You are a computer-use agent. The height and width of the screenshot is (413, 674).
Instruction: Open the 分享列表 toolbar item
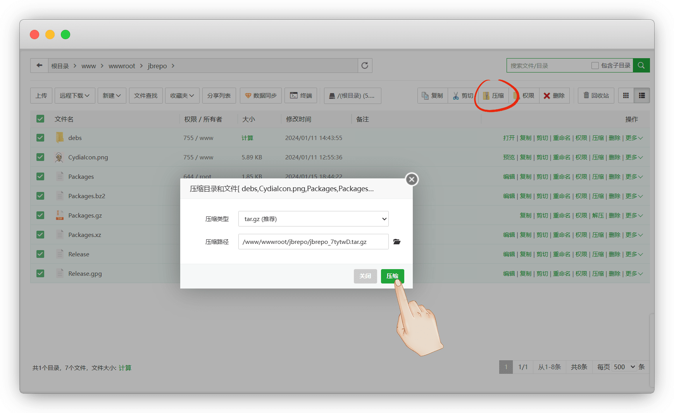coord(219,95)
